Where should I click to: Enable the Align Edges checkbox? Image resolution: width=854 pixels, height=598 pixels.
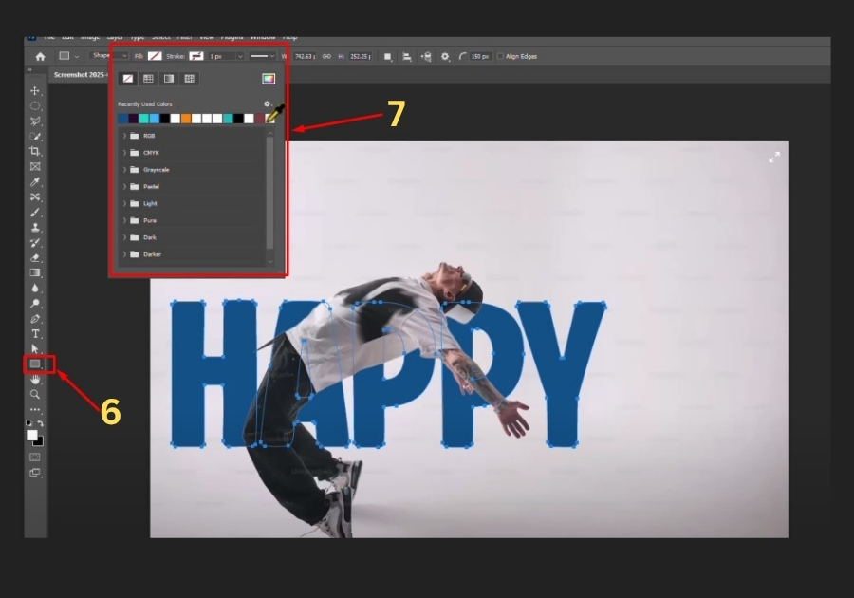click(x=500, y=56)
